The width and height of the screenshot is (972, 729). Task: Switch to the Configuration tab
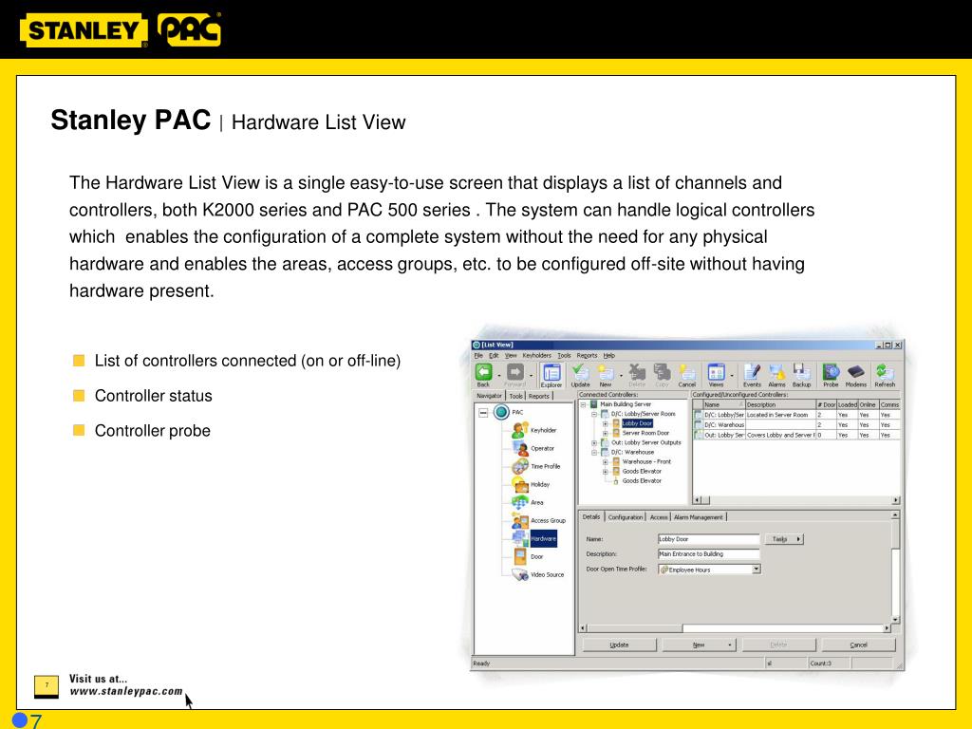pyautogui.click(x=625, y=517)
